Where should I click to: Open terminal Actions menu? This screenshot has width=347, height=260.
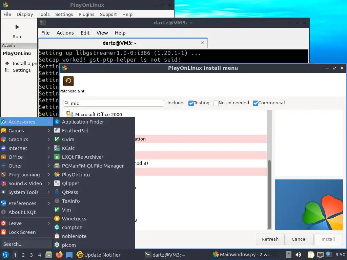click(x=65, y=33)
